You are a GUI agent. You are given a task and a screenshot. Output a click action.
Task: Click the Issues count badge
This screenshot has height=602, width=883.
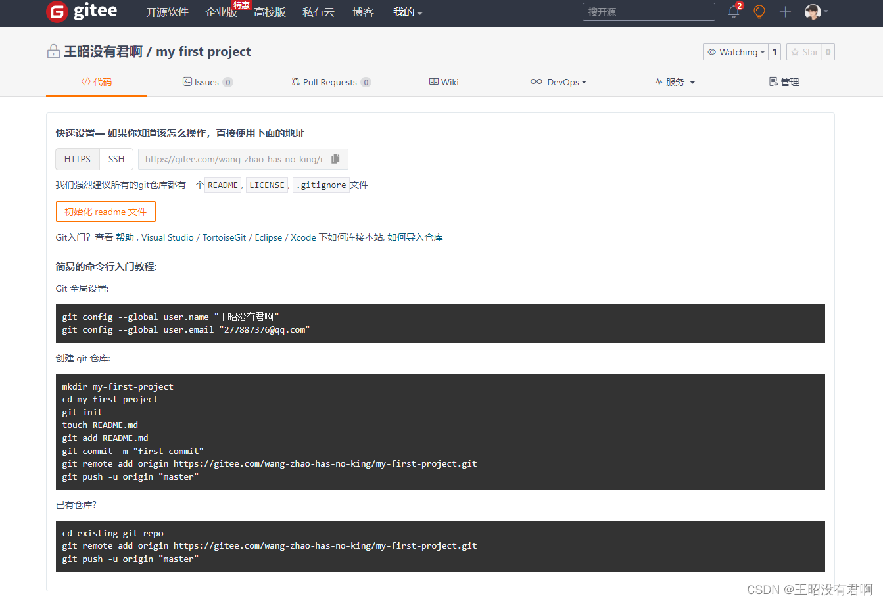(x=228, y=82)
